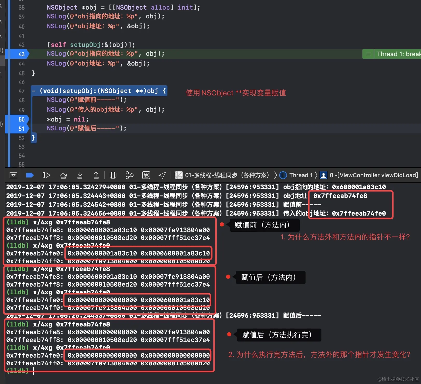Click the NSLog 传入的obj地址 code line
421x384 pixels.
click(106, 110)
